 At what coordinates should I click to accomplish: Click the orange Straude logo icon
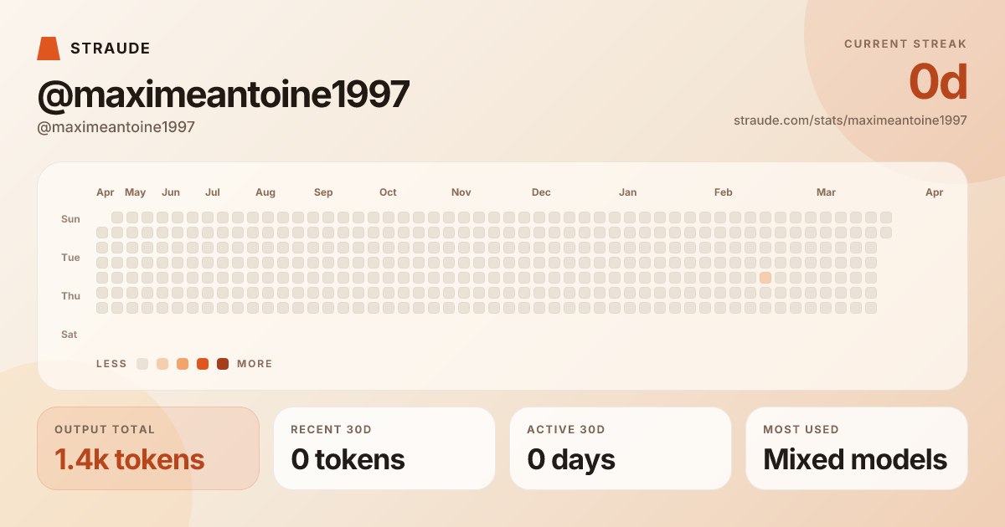(49, 49)
